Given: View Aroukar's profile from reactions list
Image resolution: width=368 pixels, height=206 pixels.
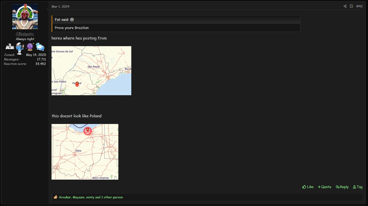Looking at the screenshot, I should click(65, 197).
